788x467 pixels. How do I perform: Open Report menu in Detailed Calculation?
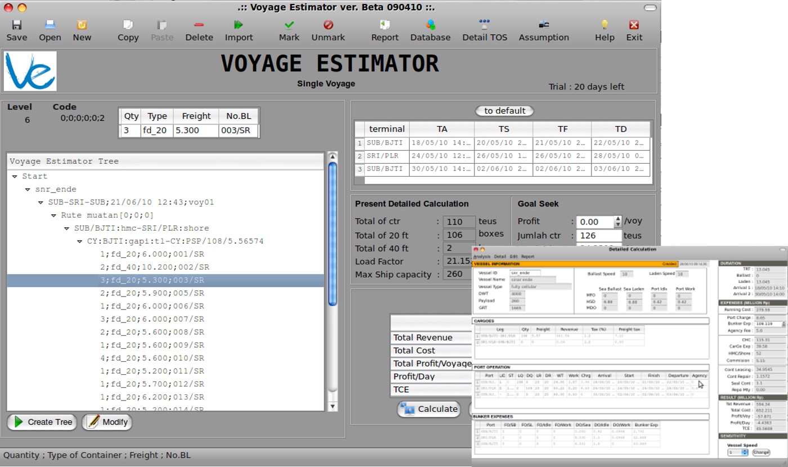527,257
